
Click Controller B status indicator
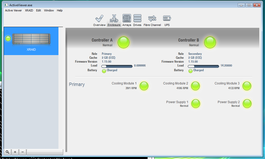pyautogui.click(x=210, y=42)
